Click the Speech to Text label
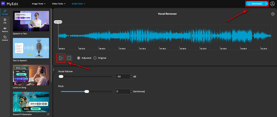 pyautogui.click(x=20, y=34)
